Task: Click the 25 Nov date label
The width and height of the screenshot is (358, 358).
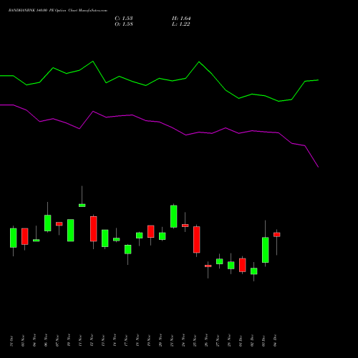Action: [x=195, y=341]
